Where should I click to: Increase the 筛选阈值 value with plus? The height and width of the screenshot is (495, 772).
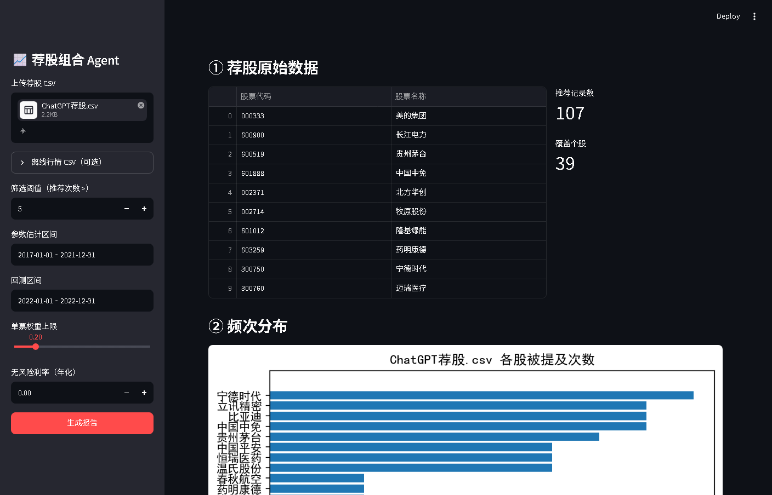click(x=144, y=209)
